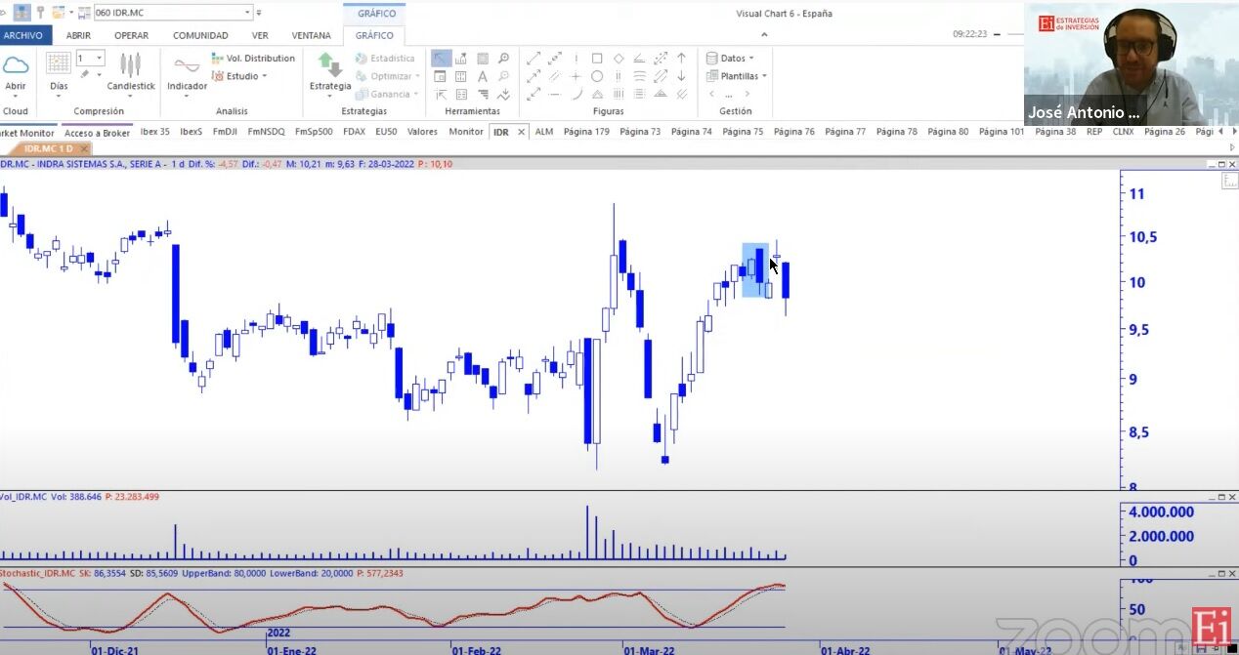Screen dimensions: 1239x655
Task: Select the down arrow figure
Action: [681, 76]
